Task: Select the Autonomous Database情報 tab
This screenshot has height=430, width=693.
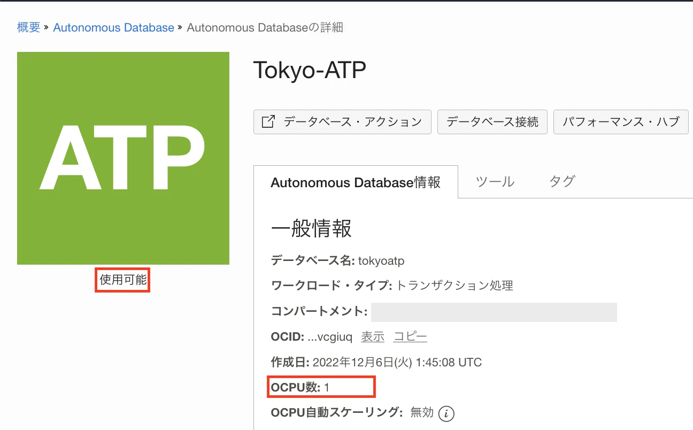Action: coord(356,182)
